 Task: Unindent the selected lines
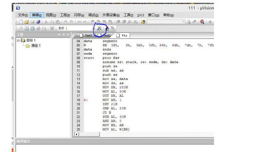pyautogui.click(x=124, y=21)
